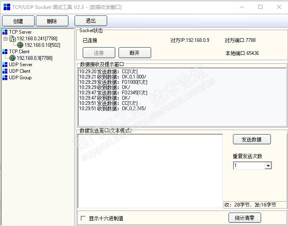Click the 对方IP:192.168.0.9 label

190,40
